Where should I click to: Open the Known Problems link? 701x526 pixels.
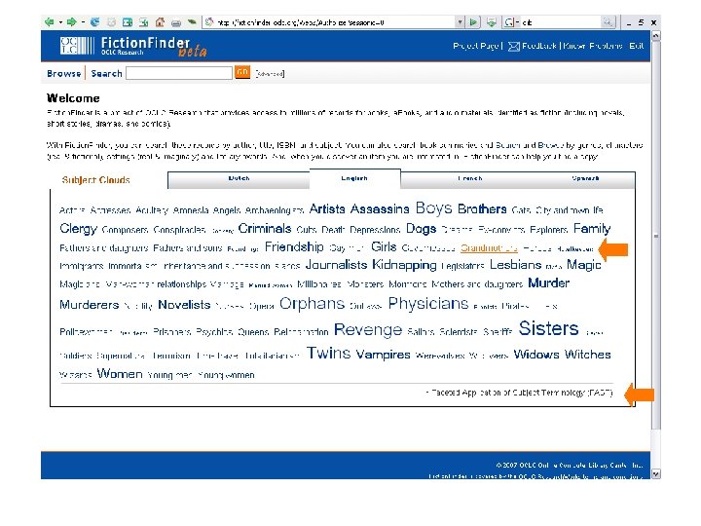[x=592, y=46]
